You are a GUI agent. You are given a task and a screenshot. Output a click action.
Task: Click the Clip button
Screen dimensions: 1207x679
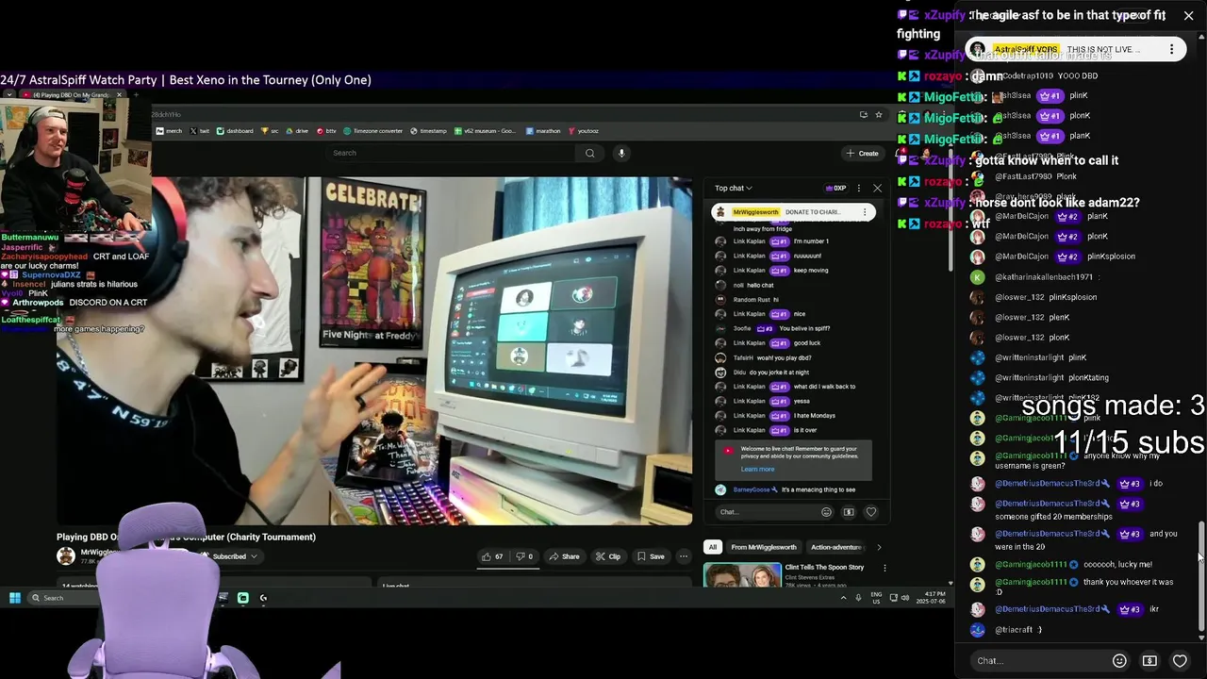pyautogui.click(x=608, y=556)
